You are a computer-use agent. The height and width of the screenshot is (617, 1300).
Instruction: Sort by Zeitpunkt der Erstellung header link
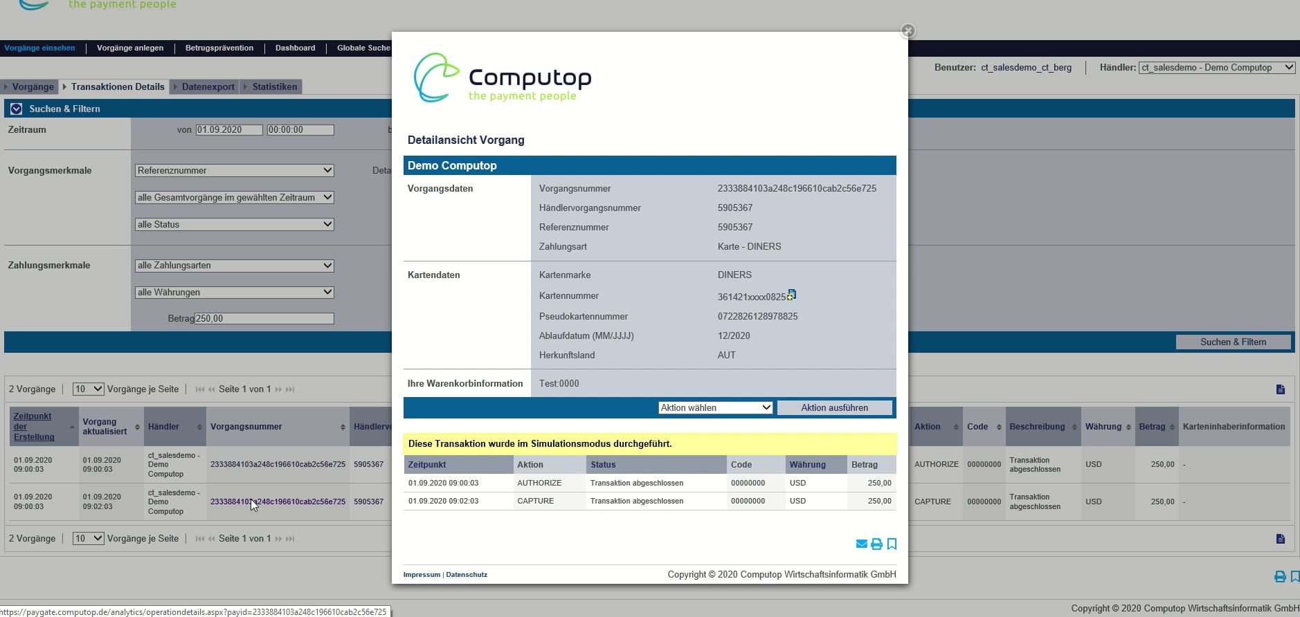(33, 427)
